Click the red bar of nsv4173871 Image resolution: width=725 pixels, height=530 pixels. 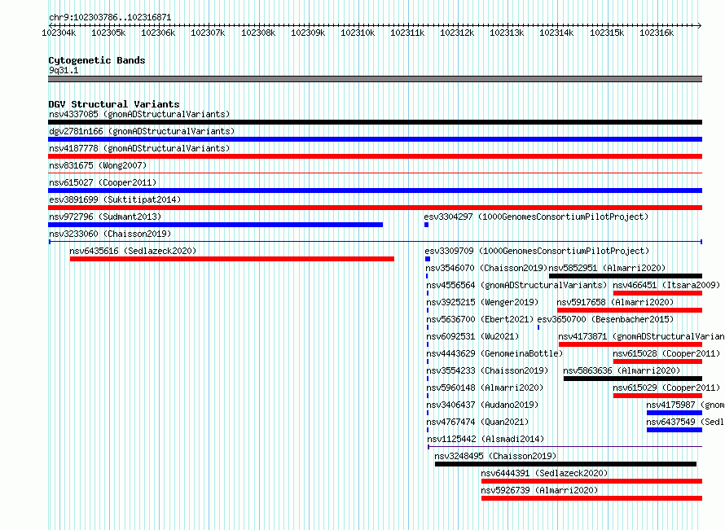click(x=631, y=344)
